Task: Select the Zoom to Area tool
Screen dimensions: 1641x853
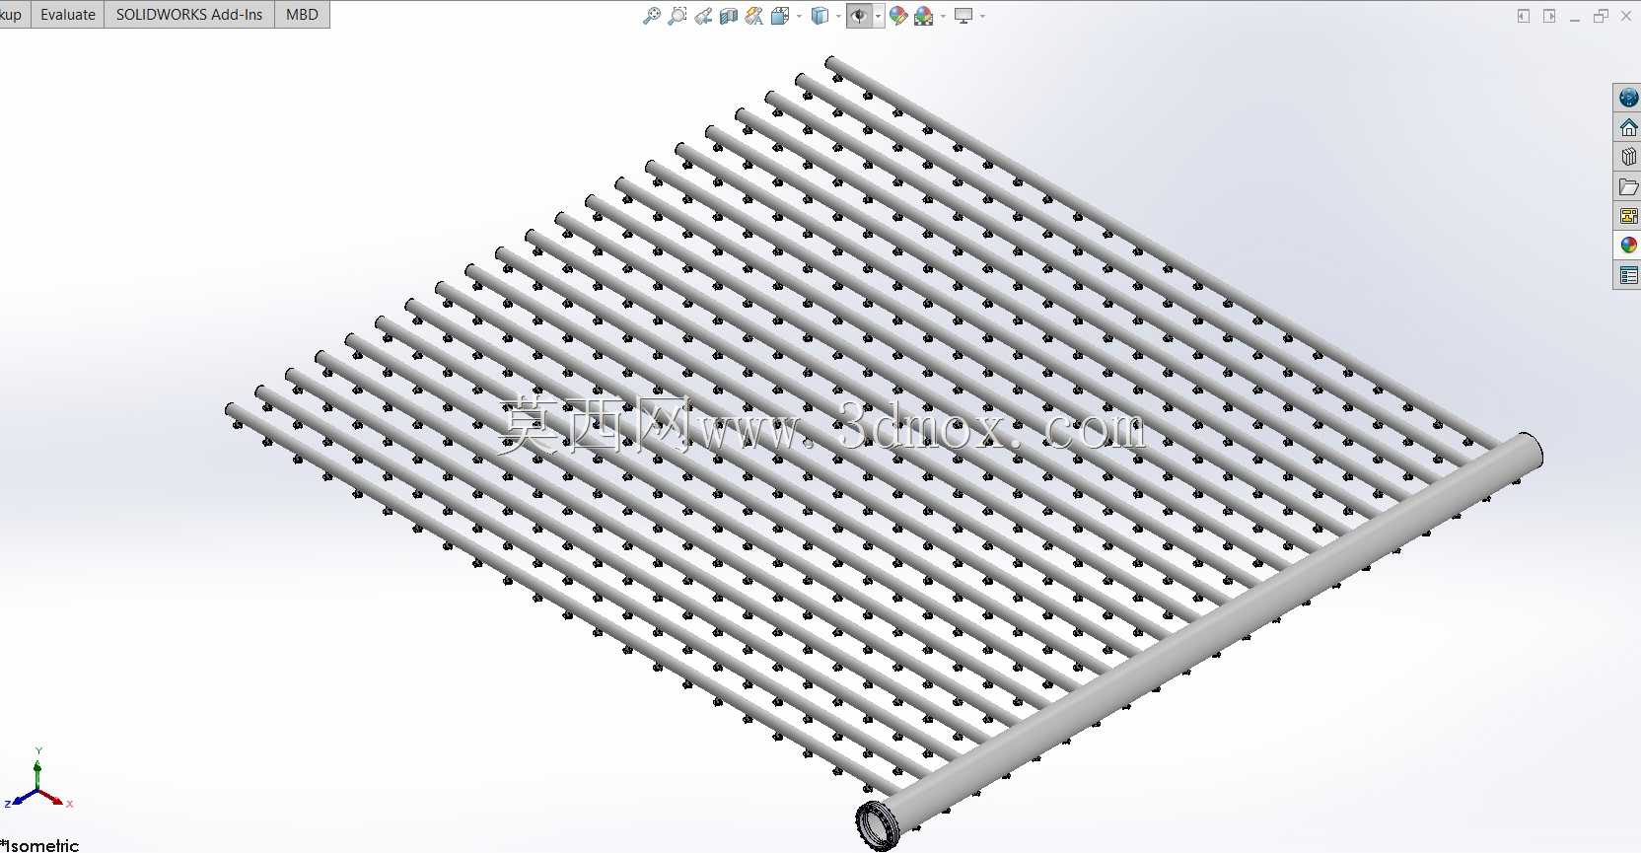Action: (677, 16)
